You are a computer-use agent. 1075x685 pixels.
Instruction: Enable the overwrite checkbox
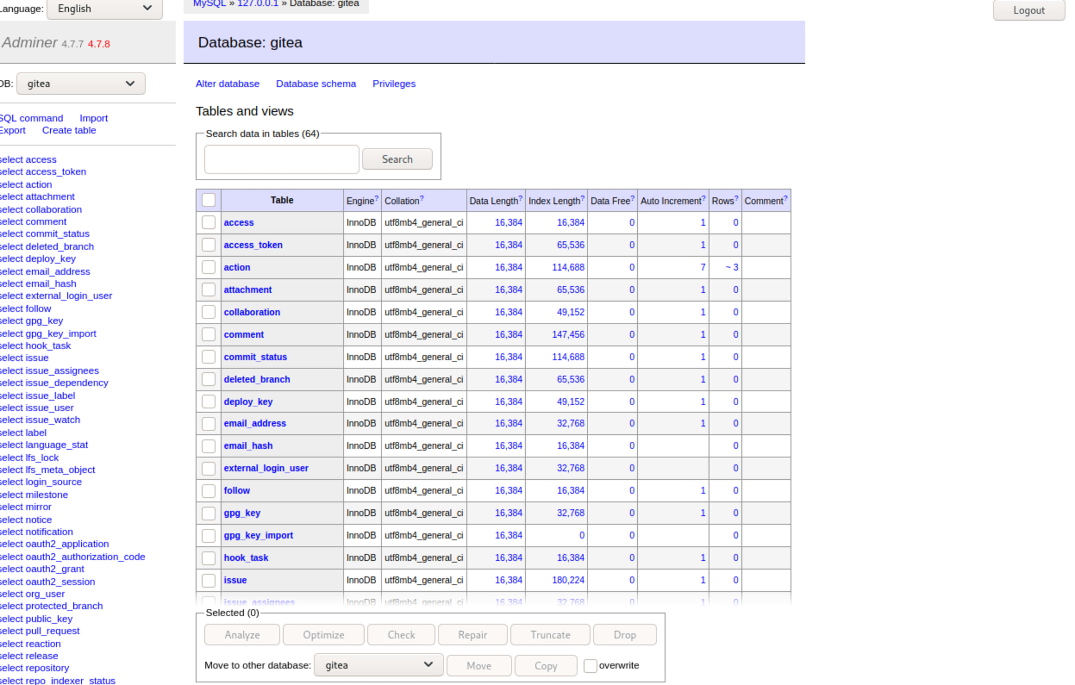pos(590,665)
